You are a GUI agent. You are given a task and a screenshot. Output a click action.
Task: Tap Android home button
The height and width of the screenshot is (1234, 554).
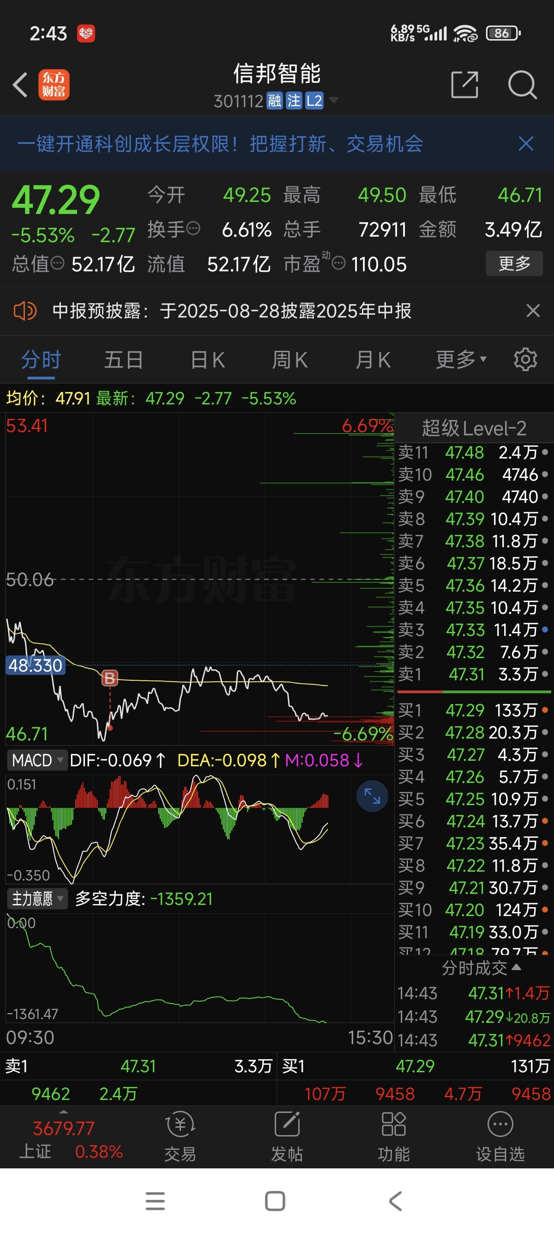tap(275, 1201)
